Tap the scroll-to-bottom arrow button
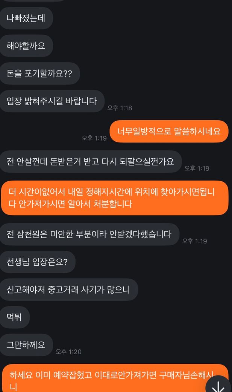Image resolution: width=232 pixels, height=392 pixels. point(218,384)
